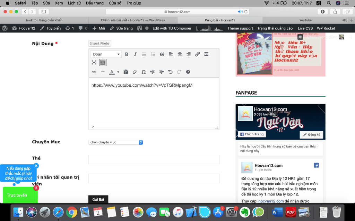The height and width of the screenshot is (221, 355).
Task: Open the chọn chuyên mục category dropdown
Action: tap(115, 142)
